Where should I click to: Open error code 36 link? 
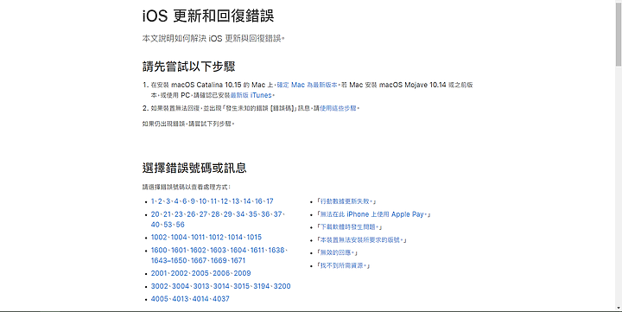point(265,214)
